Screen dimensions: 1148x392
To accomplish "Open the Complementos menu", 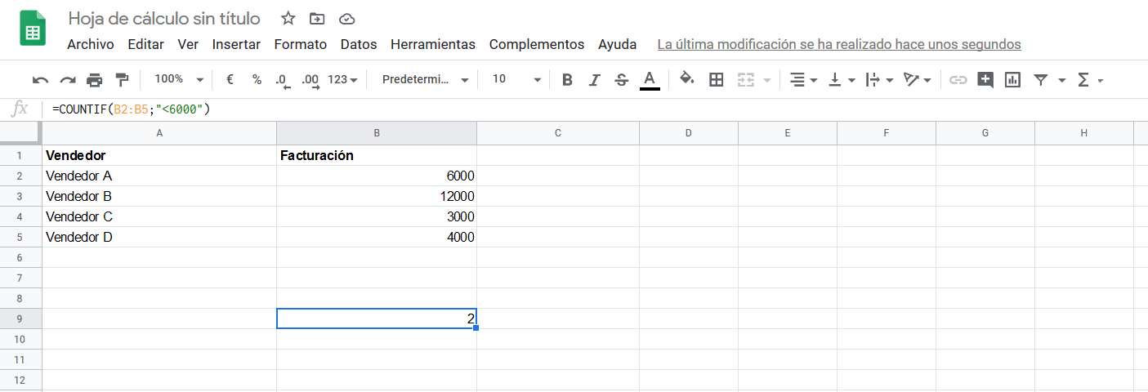I will point(537,44).
